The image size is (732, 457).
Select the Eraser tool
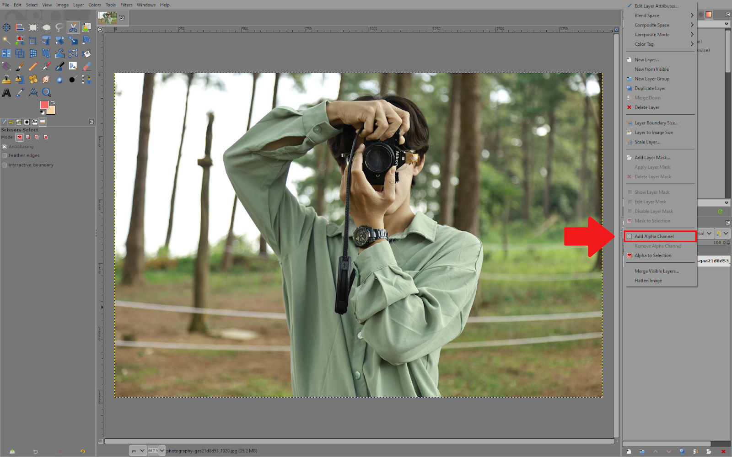click(86, 66)
